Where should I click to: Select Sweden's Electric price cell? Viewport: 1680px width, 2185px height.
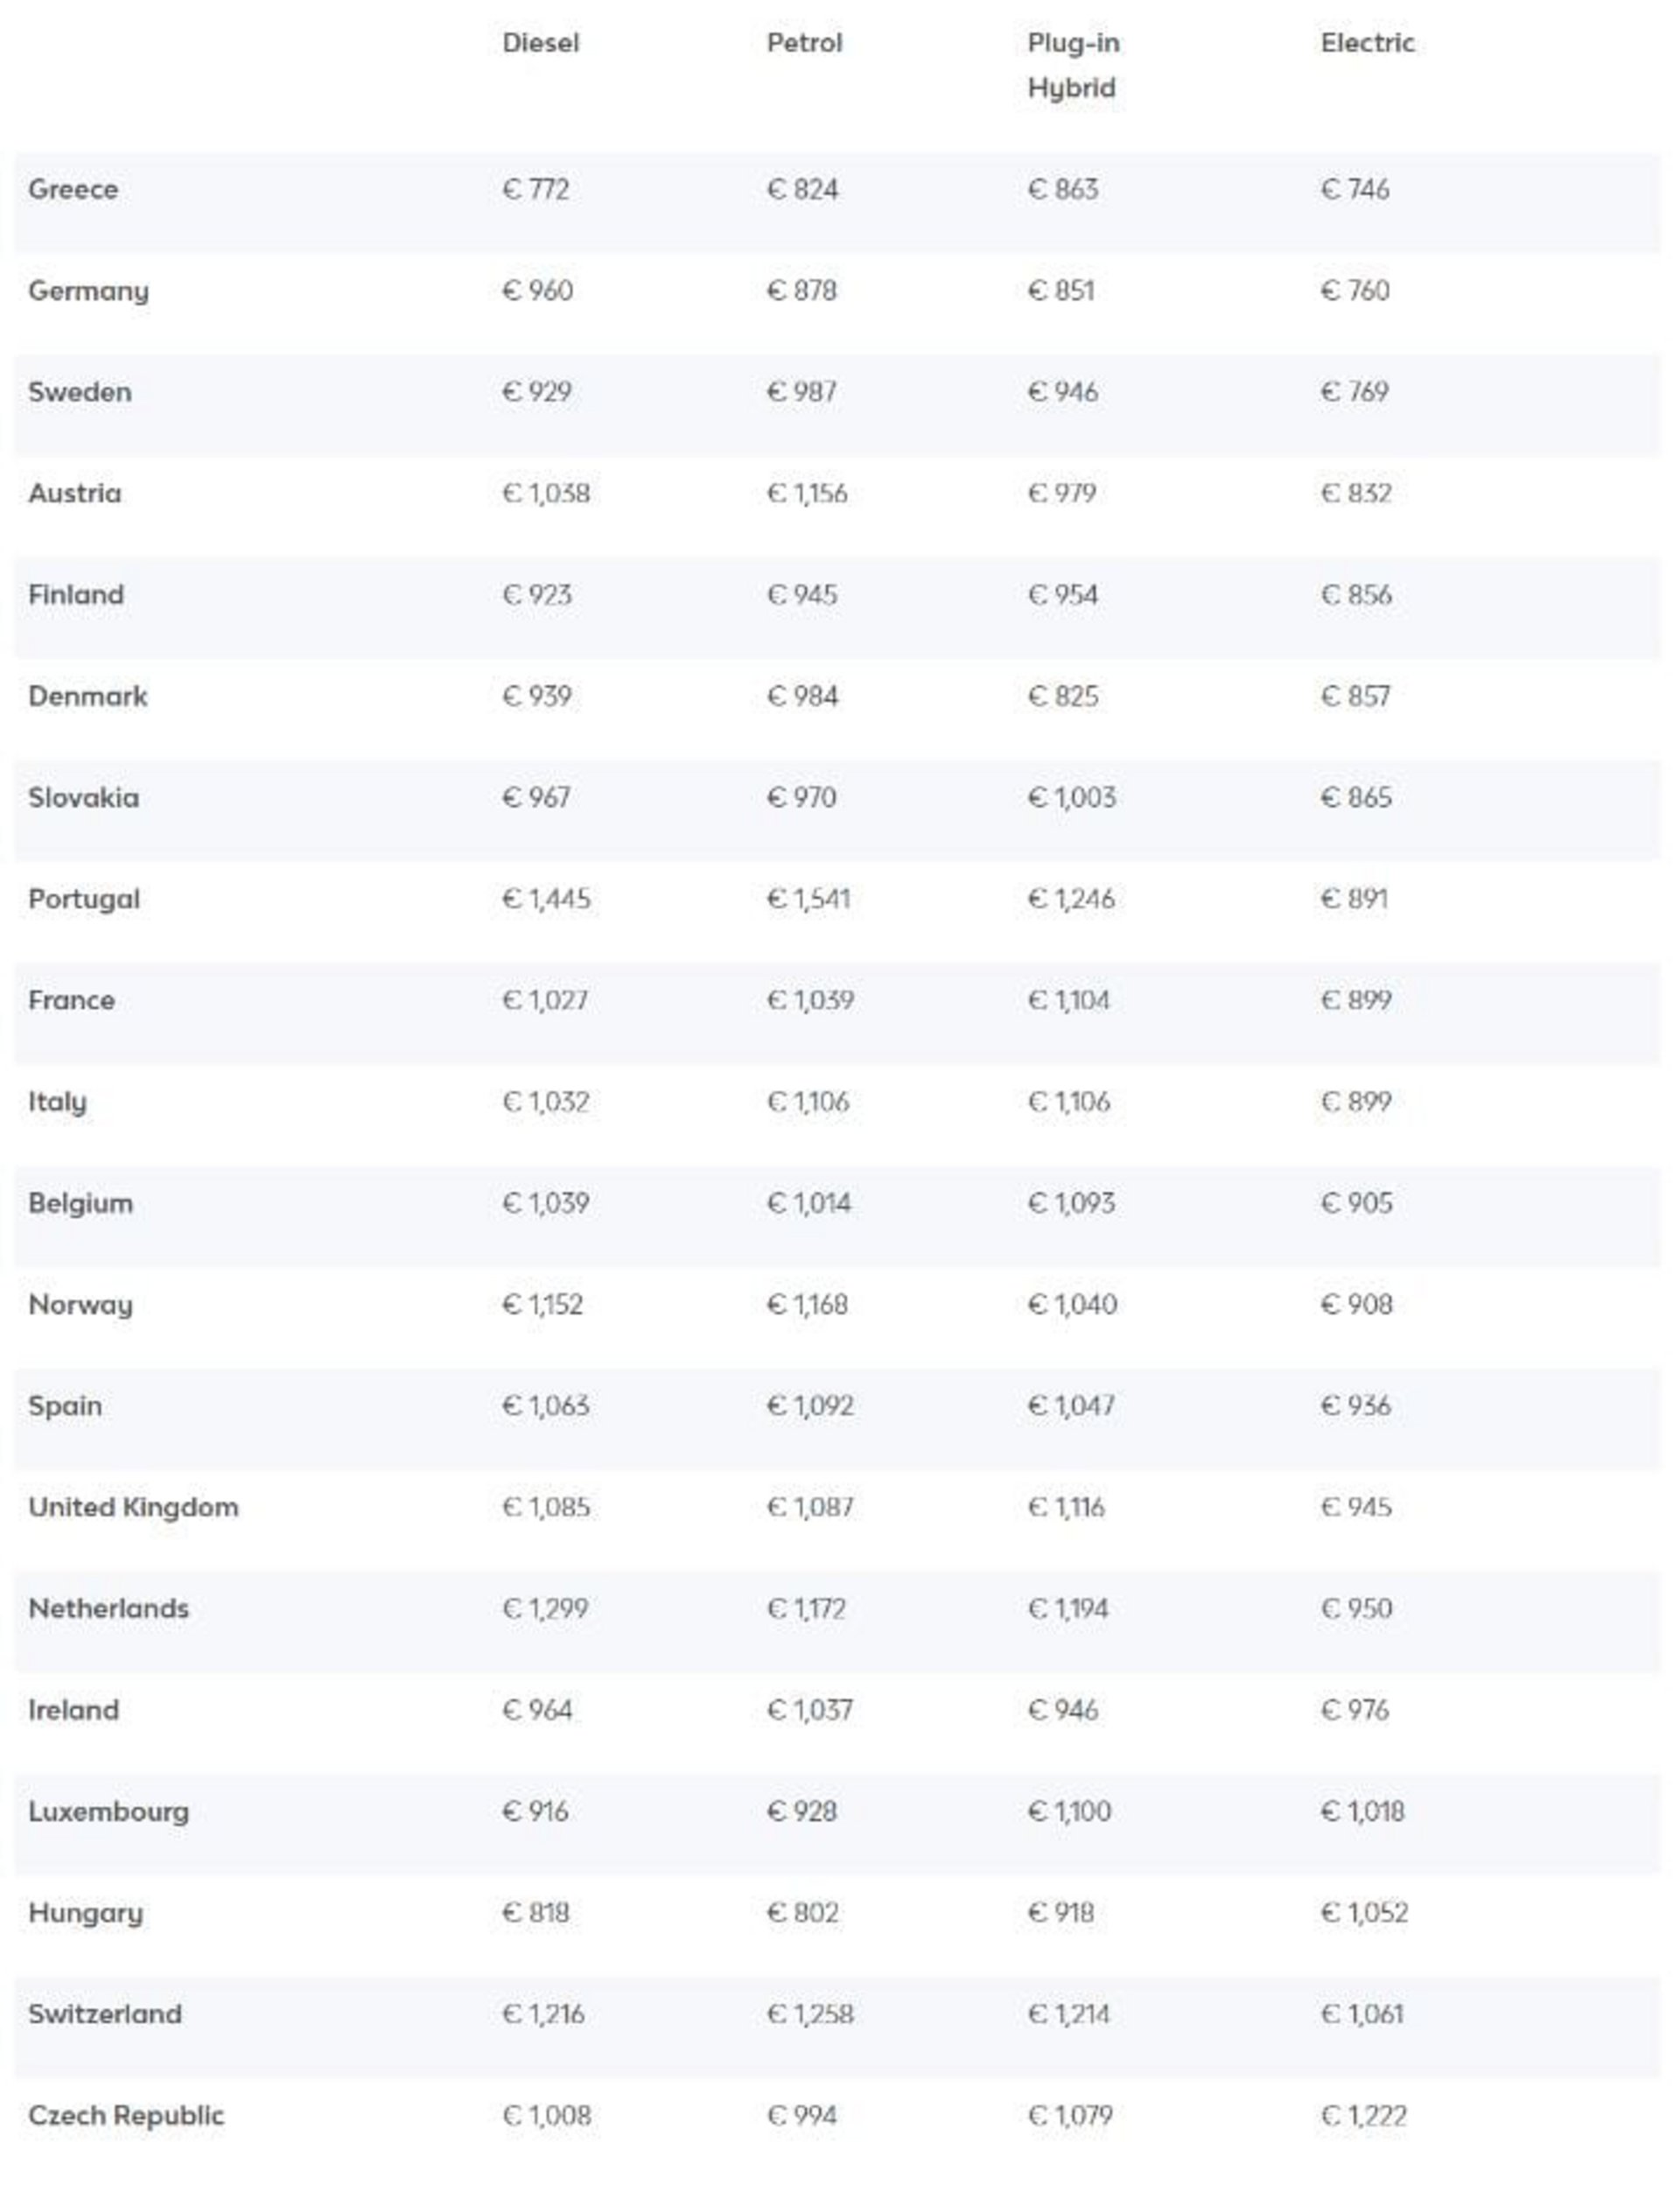(x=1354, y=392)
